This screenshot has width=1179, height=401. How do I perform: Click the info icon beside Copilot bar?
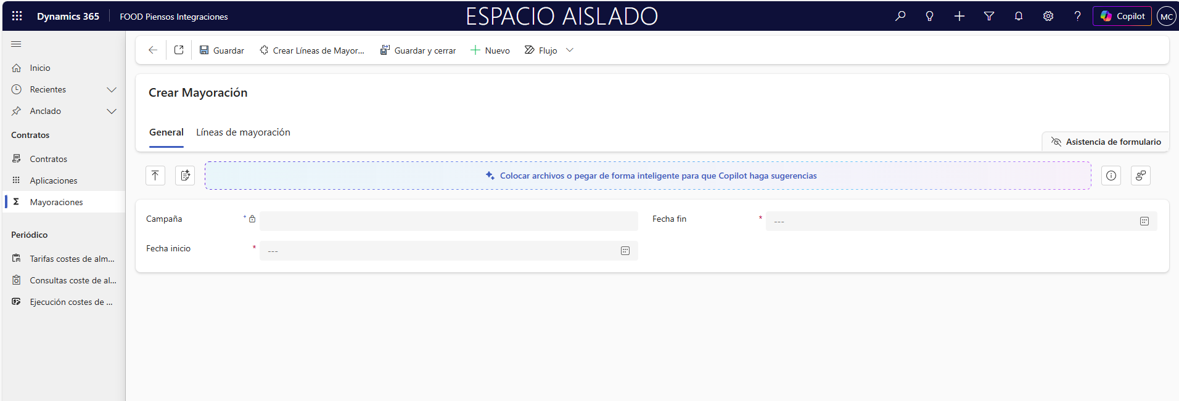1111,176
